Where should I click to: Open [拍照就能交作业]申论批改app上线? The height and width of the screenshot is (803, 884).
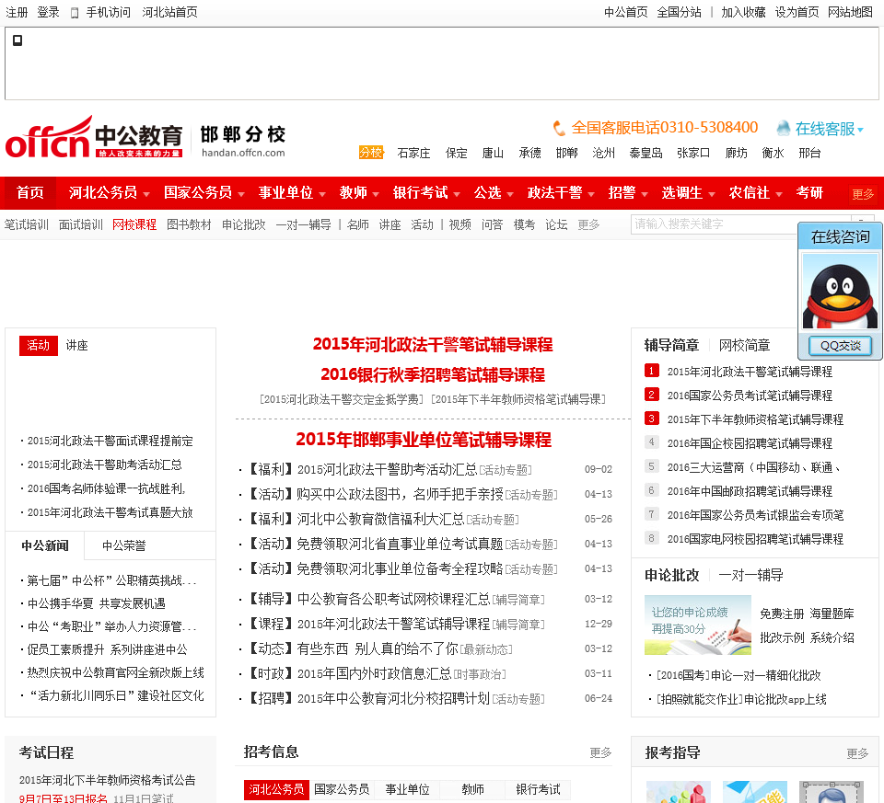click(740, 699)
